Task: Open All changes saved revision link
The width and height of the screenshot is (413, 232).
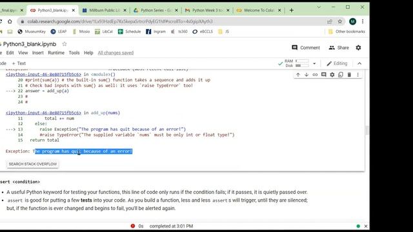Action: coord(116,53)
